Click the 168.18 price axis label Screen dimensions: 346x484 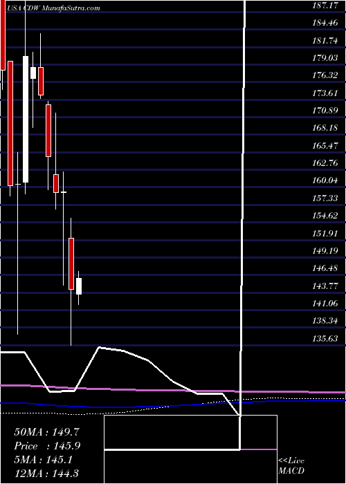pos(324,128)
